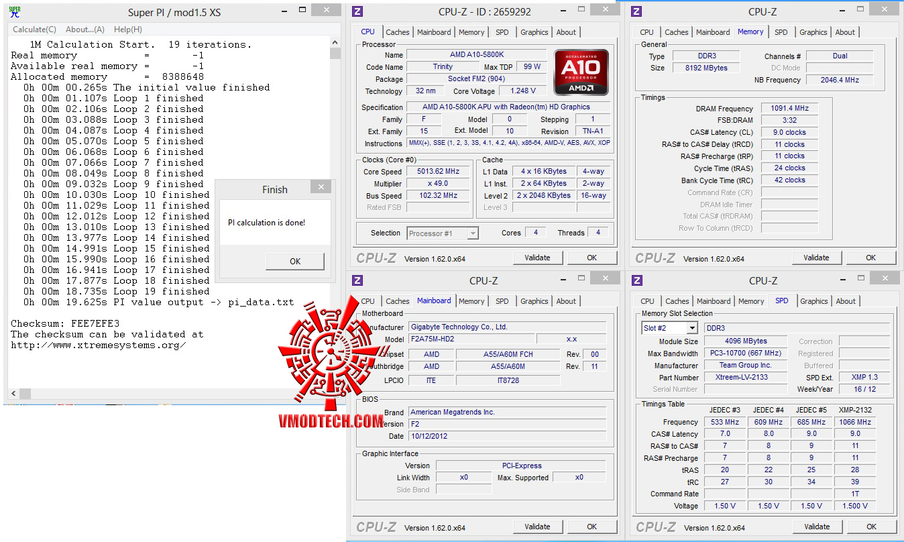
Task: Open the Calculate(C) menu in Super PI
Action: pos(35,30)
